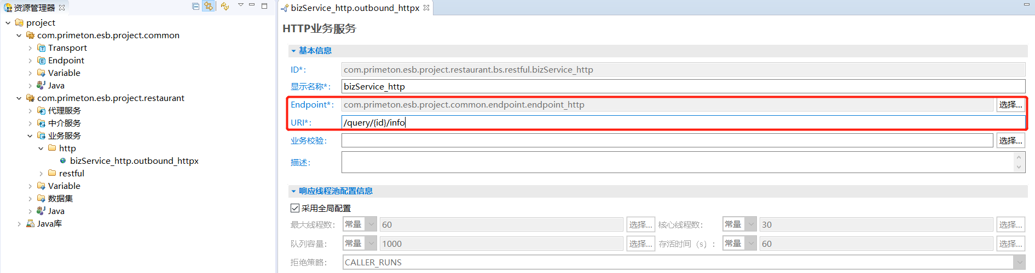Select the restful folder label
Image resolution: width=1035 pixels, height=273 pixels.
coord(72,173)
